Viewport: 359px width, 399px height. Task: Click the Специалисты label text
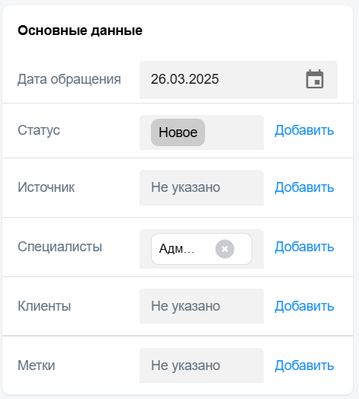point(60,247)
